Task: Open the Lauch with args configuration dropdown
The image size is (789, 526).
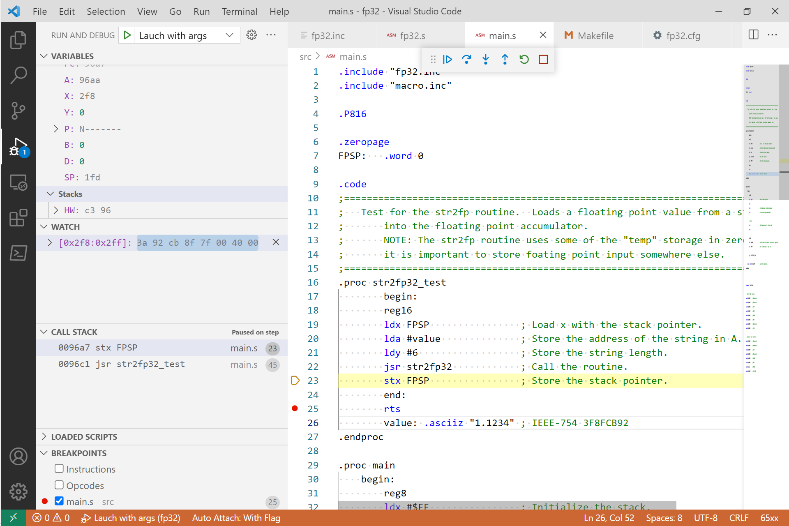Action: pos(229,35)
